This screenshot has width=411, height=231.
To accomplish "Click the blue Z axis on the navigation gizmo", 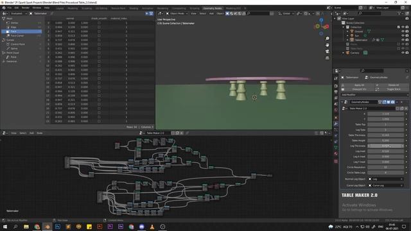I will click(321, 20).
